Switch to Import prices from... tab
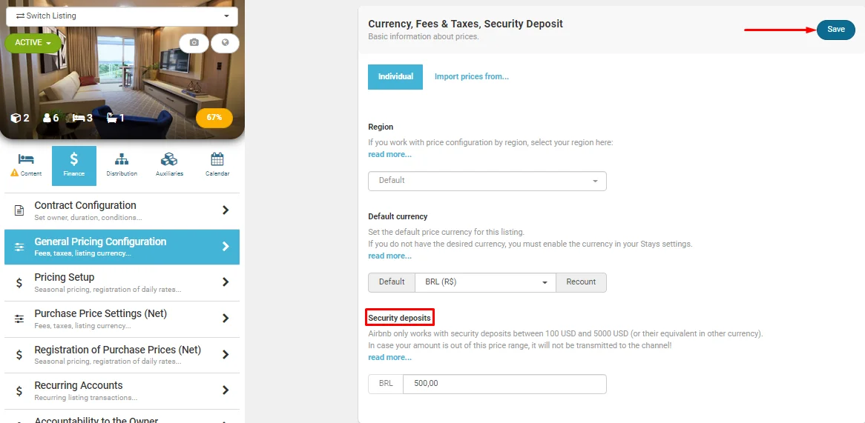Viewport: 865px width, 423px height. [472, 77]
